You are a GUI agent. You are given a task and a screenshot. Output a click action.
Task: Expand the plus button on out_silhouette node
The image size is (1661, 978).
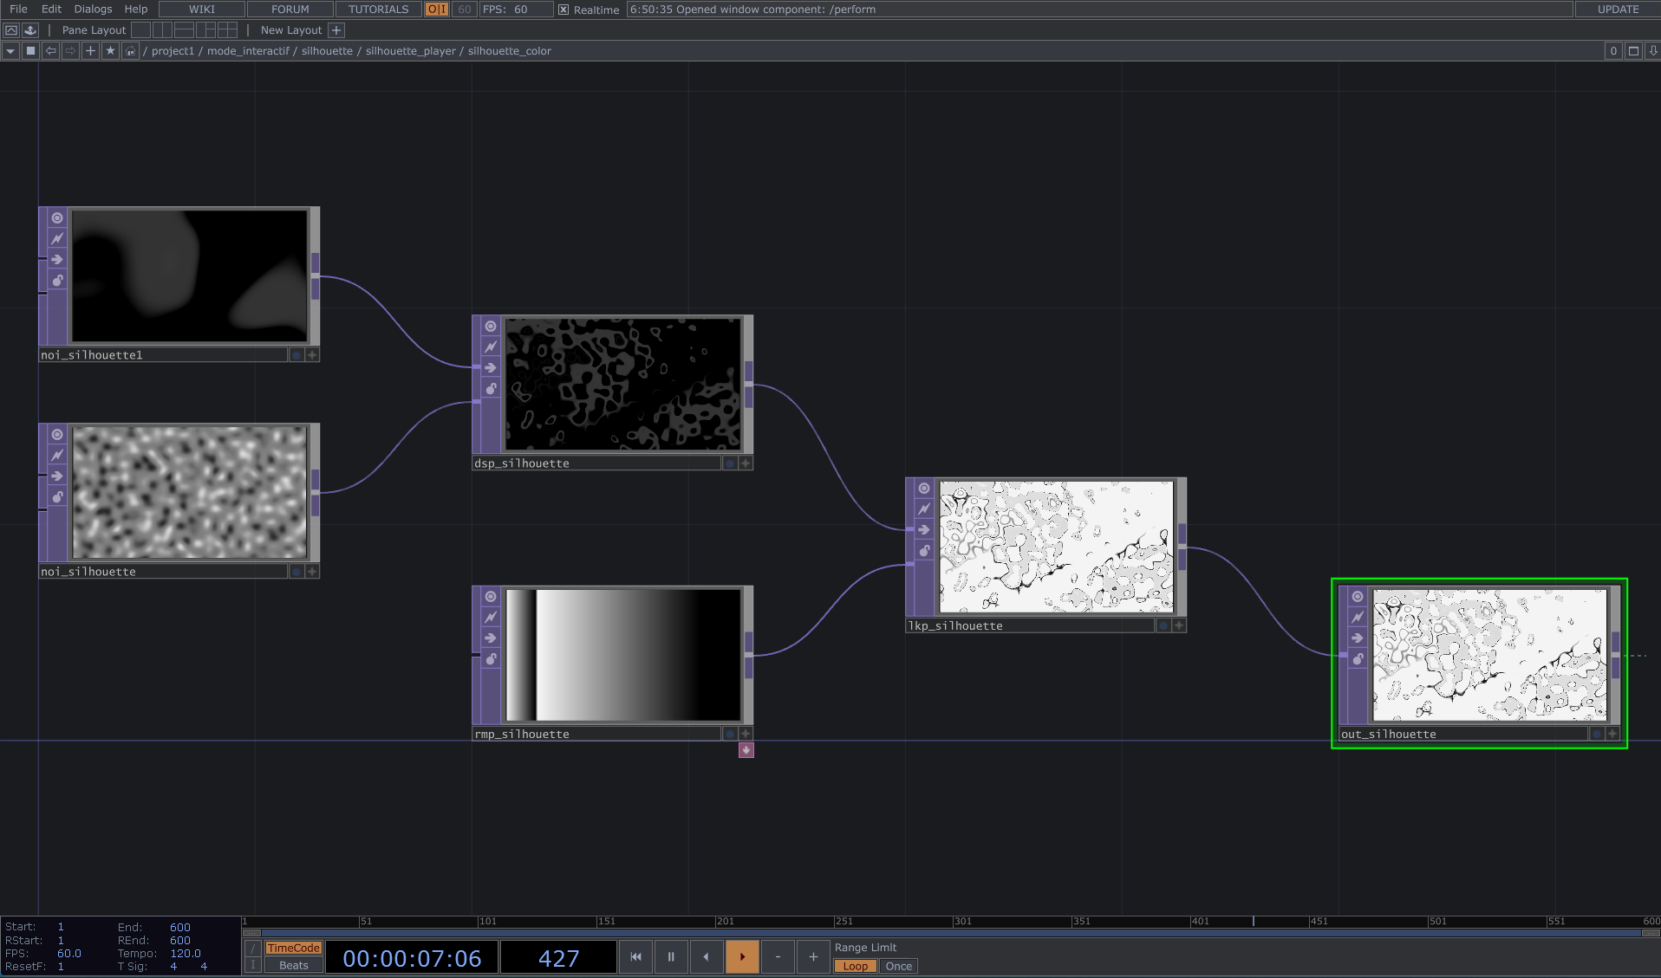[1612, 734]
